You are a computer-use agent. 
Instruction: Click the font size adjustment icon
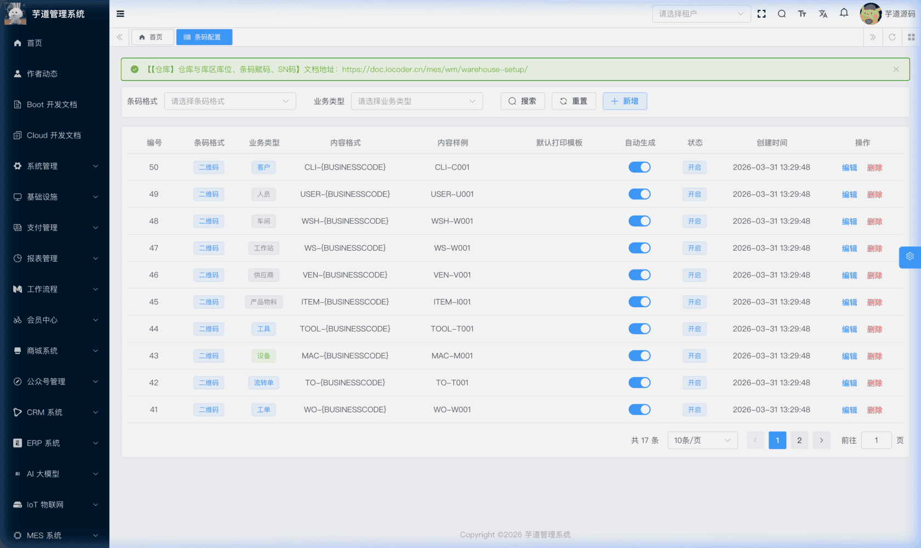(802, 14)
